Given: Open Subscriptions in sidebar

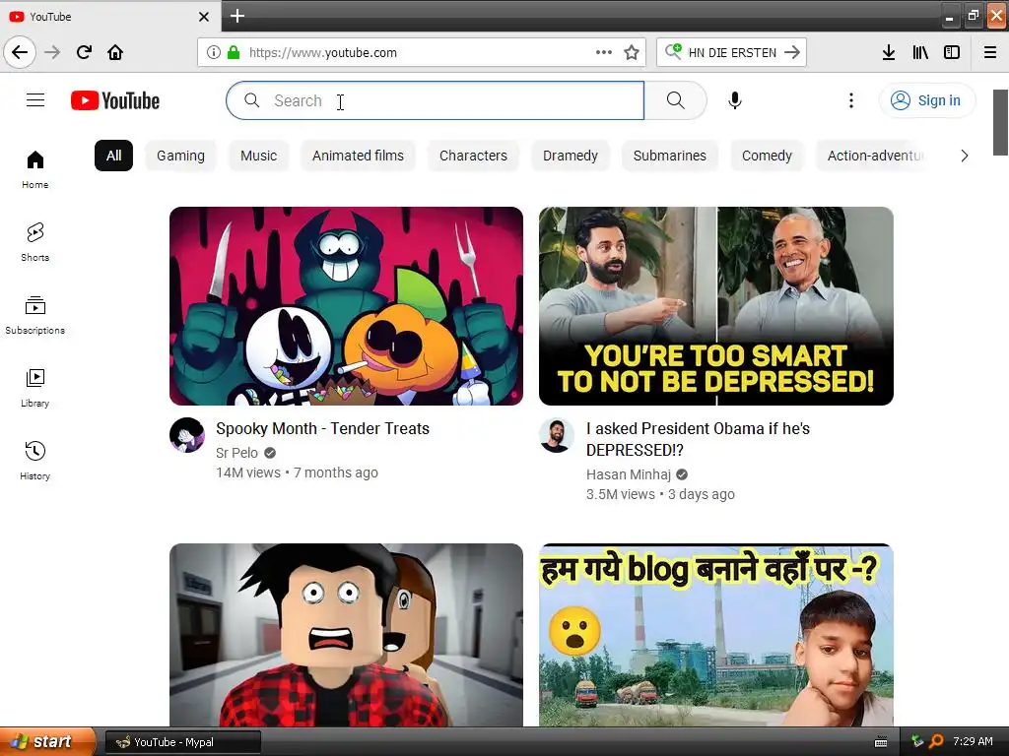Looking at the screenshot, I should click(x=35, y=315).
